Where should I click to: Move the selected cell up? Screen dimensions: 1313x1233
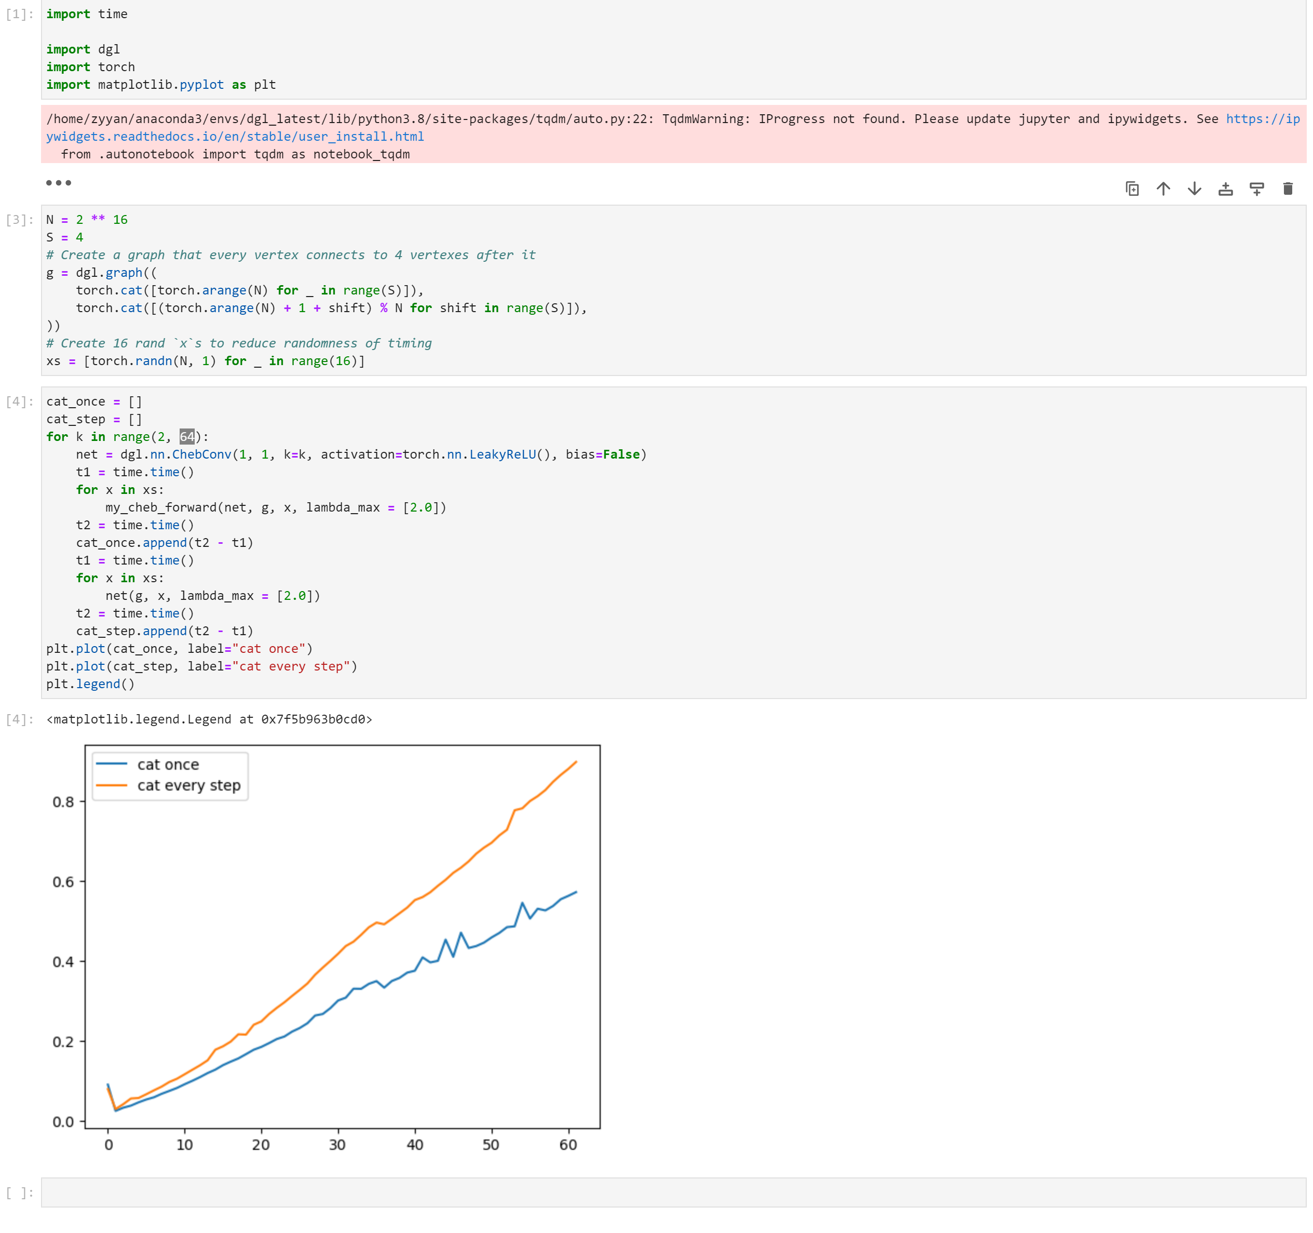click(x=1163, y=189)
